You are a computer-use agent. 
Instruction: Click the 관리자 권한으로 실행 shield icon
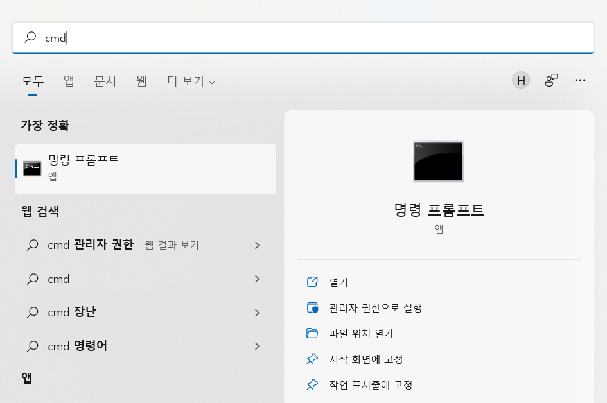[312, 307]
